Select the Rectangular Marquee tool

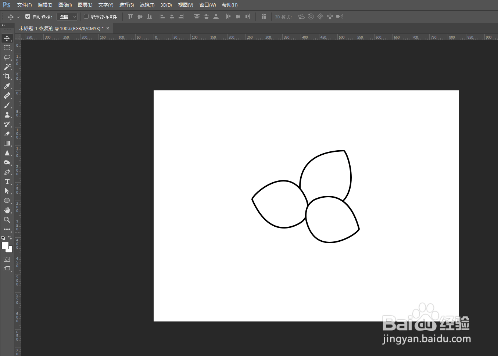[x=7, y=48]
